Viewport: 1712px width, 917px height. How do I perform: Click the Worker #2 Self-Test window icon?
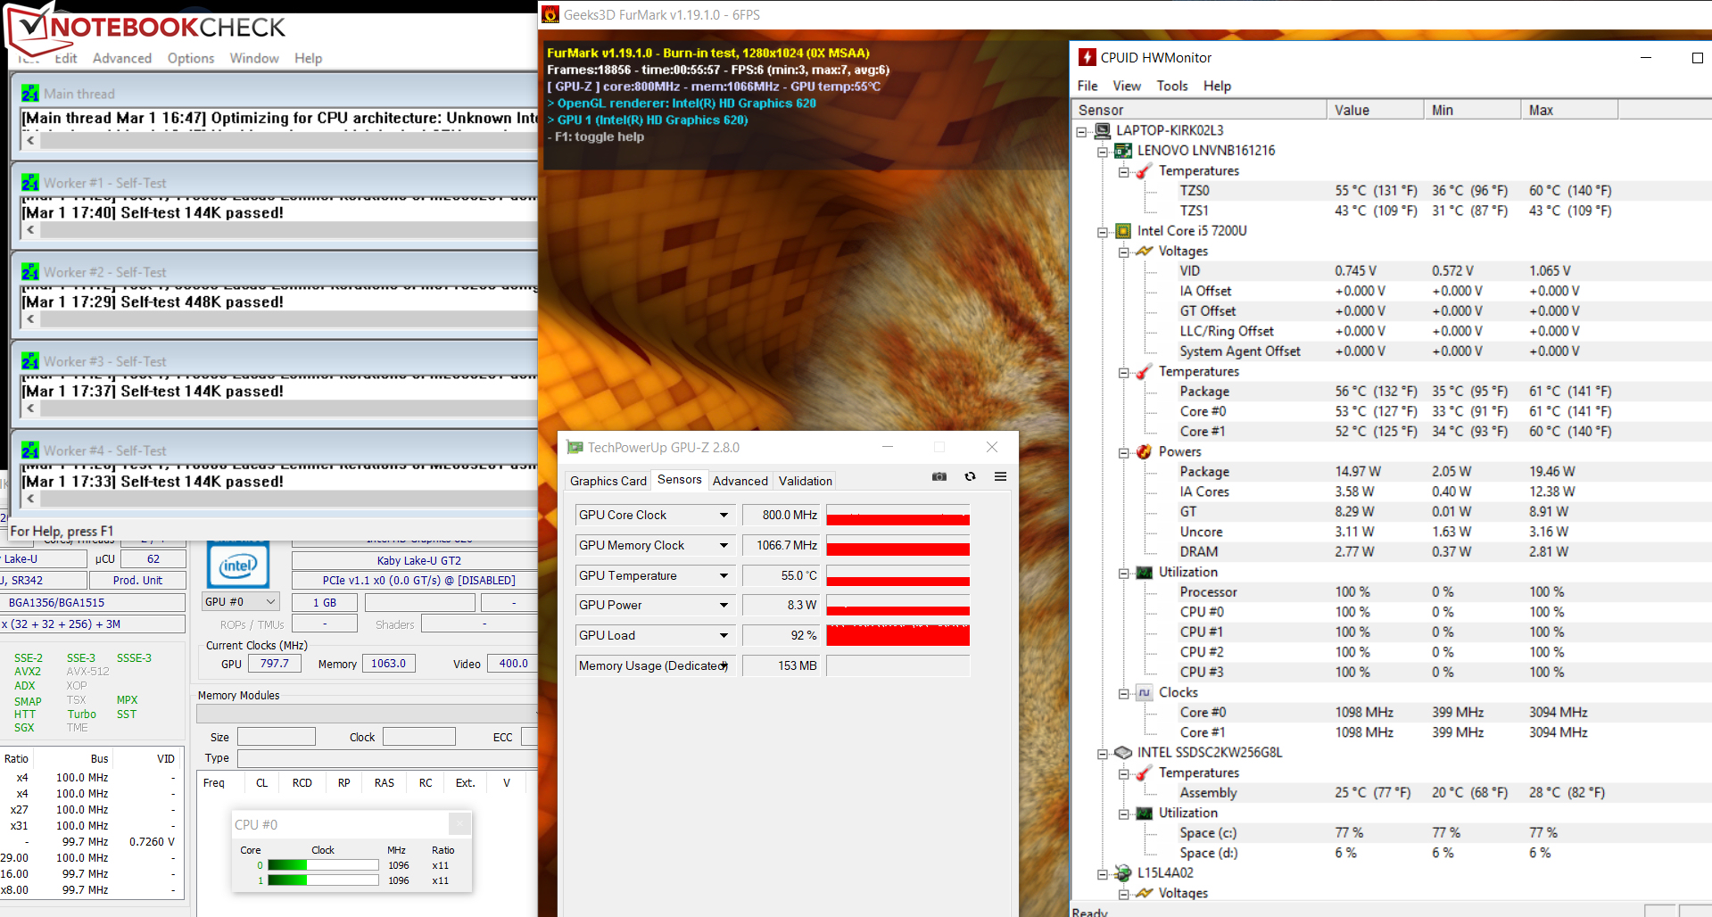click(30, 272)
